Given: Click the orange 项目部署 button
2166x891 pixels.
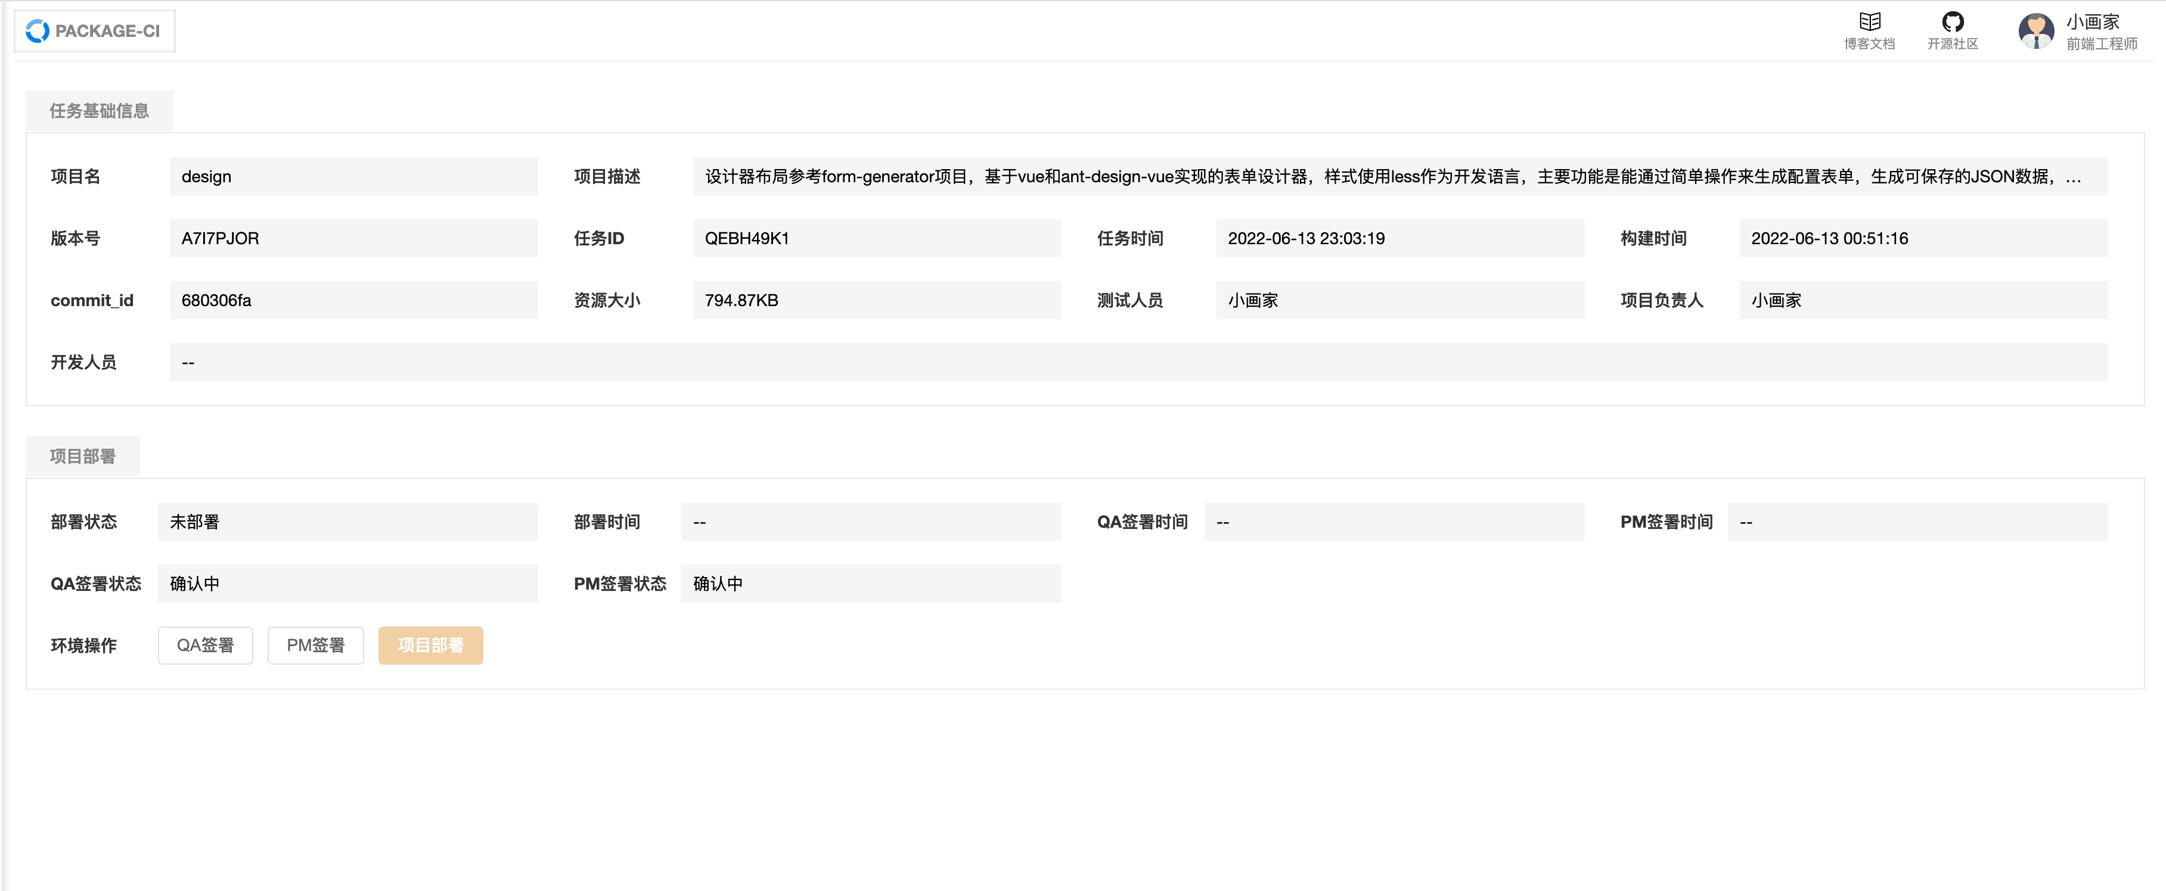Looking at the screenshot, I should [x=430, y=644].
